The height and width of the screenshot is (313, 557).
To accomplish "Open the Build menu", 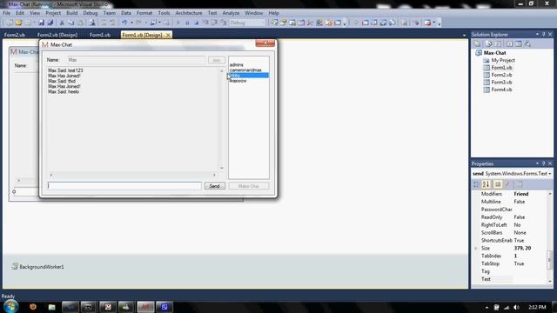I will 71,13.
